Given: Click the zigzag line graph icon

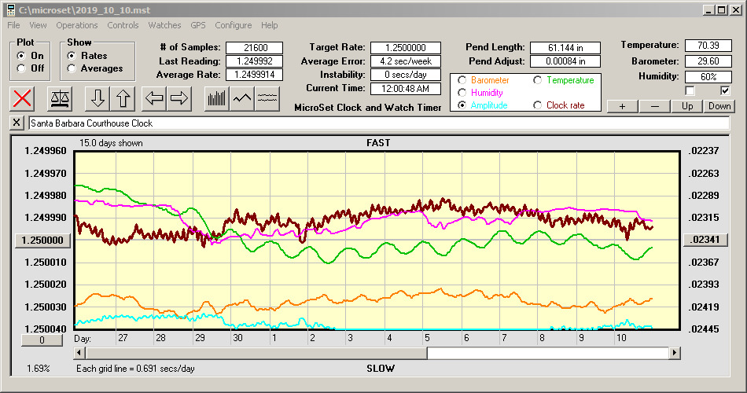Looking at the screenshot, I should [x=242, y=98].
